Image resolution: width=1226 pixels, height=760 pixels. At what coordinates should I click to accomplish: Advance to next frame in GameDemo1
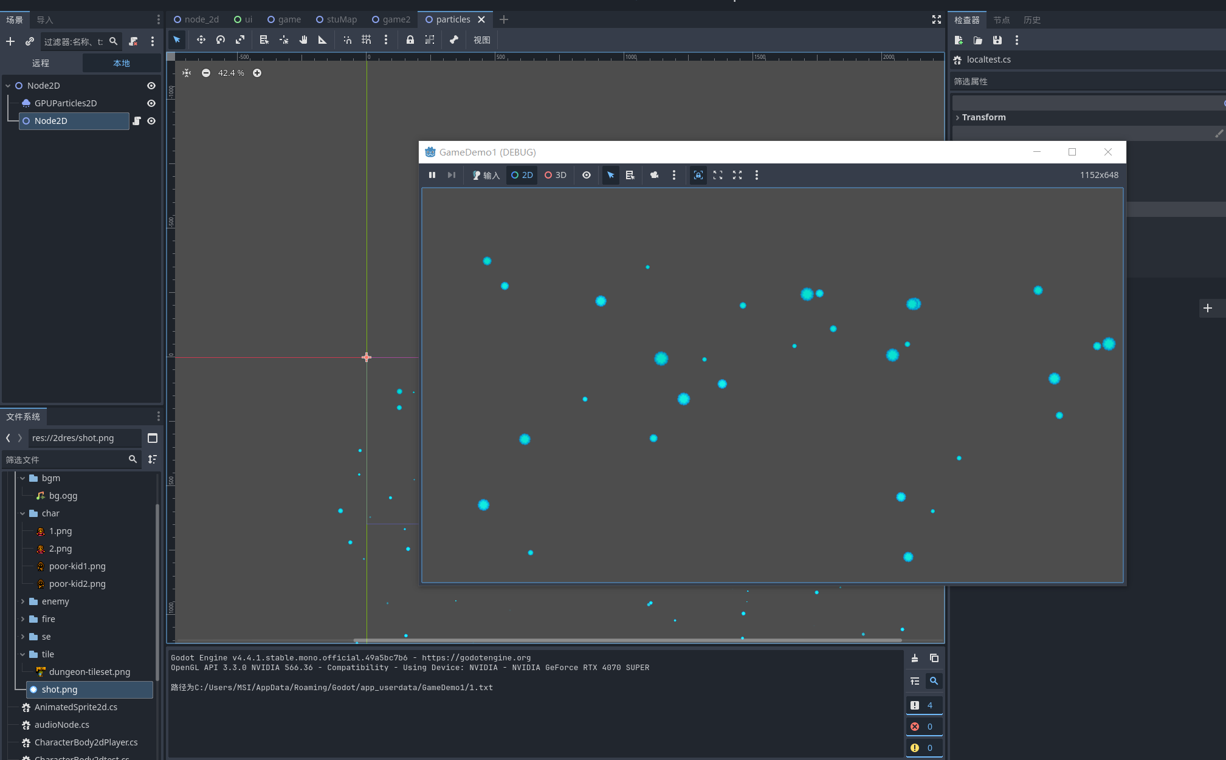pyautogui.click(x=452, y=175)
